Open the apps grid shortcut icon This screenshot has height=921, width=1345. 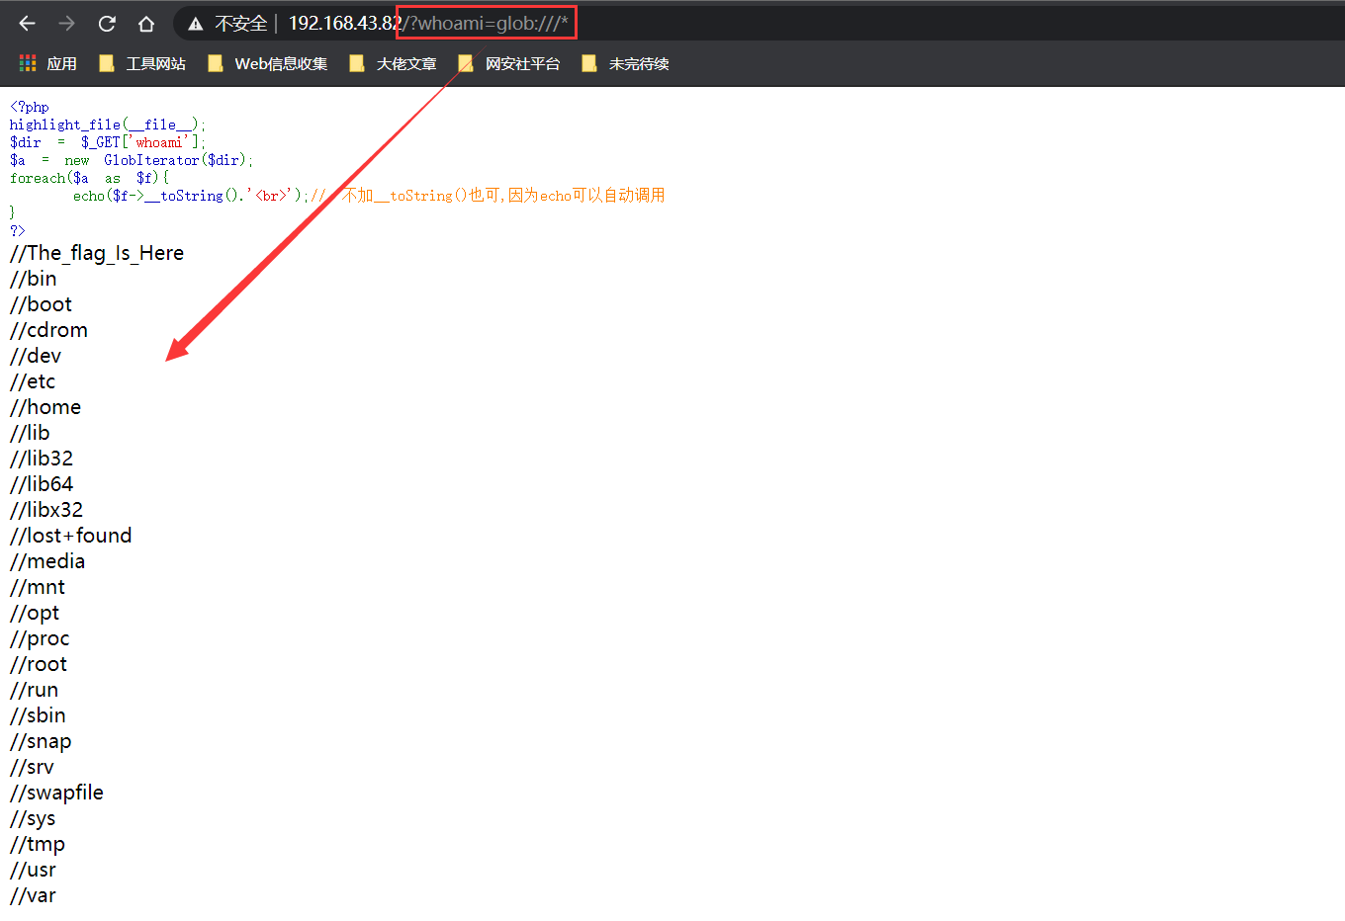coord(28,63)
